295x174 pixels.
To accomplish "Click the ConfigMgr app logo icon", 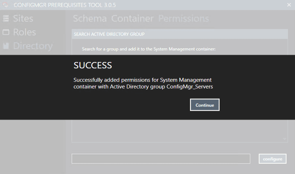I will tap(5, 5).
